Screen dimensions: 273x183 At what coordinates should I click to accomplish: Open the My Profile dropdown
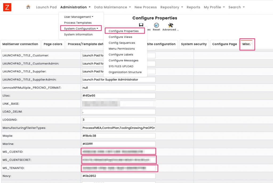(x=214, y=7)
